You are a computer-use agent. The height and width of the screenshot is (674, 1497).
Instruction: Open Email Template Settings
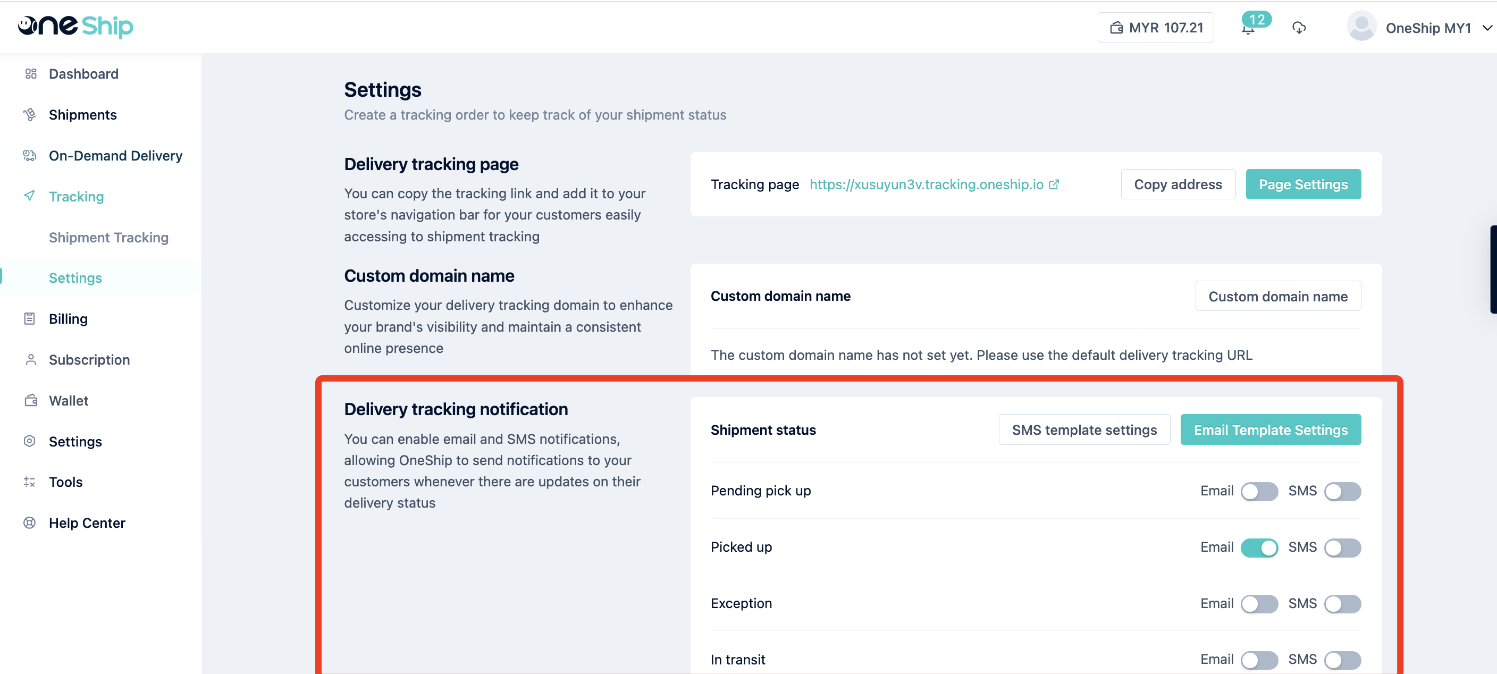tap(1271, 430)
